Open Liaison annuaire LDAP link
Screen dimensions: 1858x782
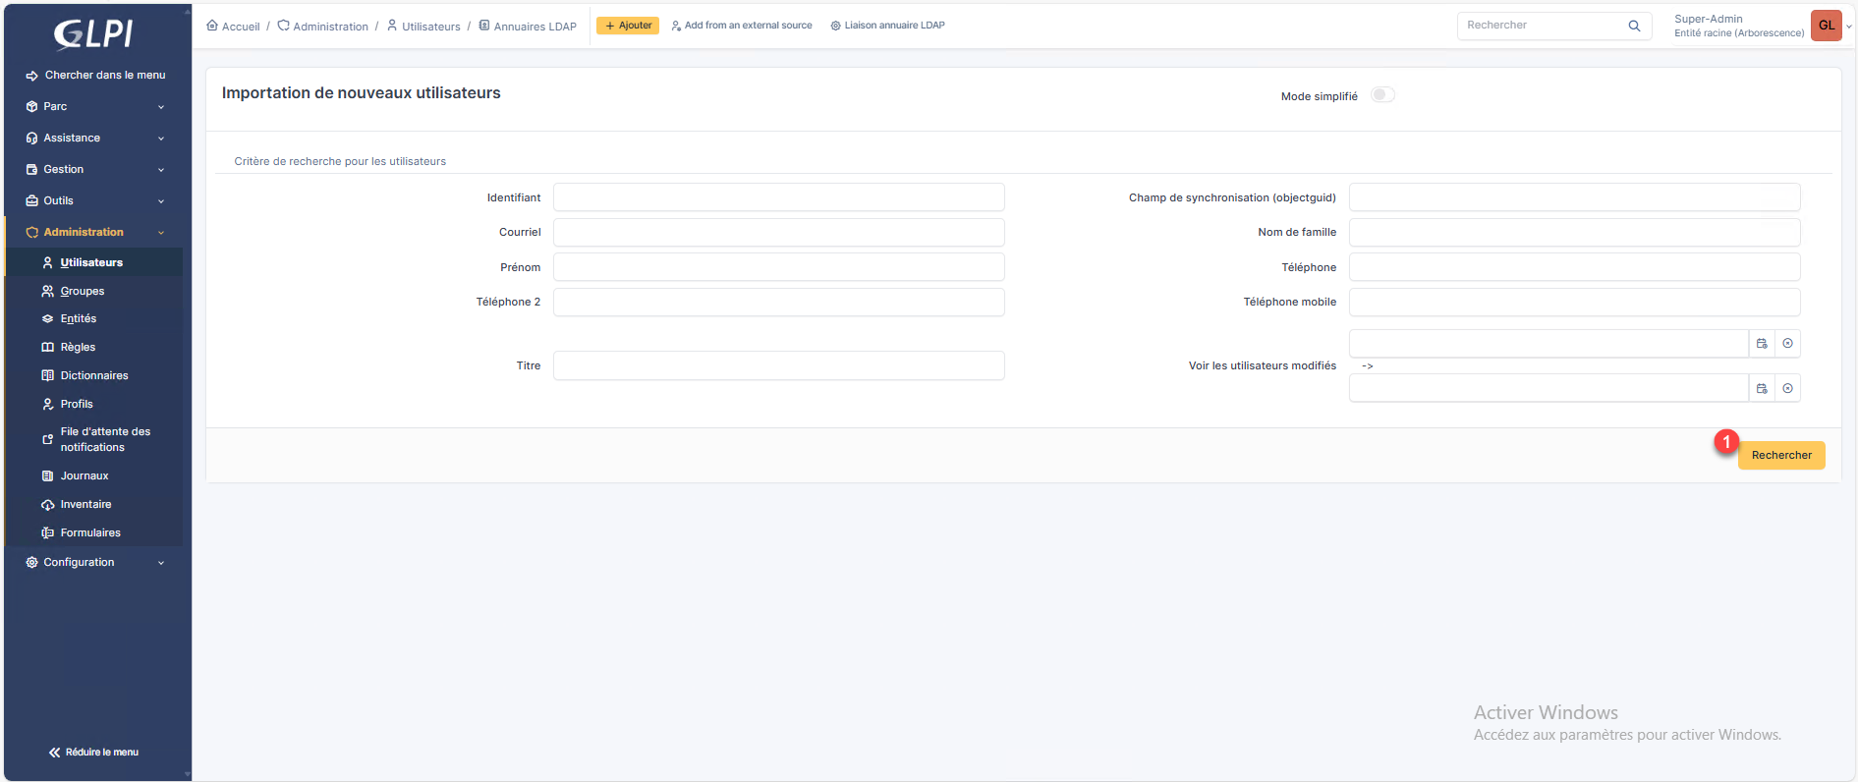887,26
